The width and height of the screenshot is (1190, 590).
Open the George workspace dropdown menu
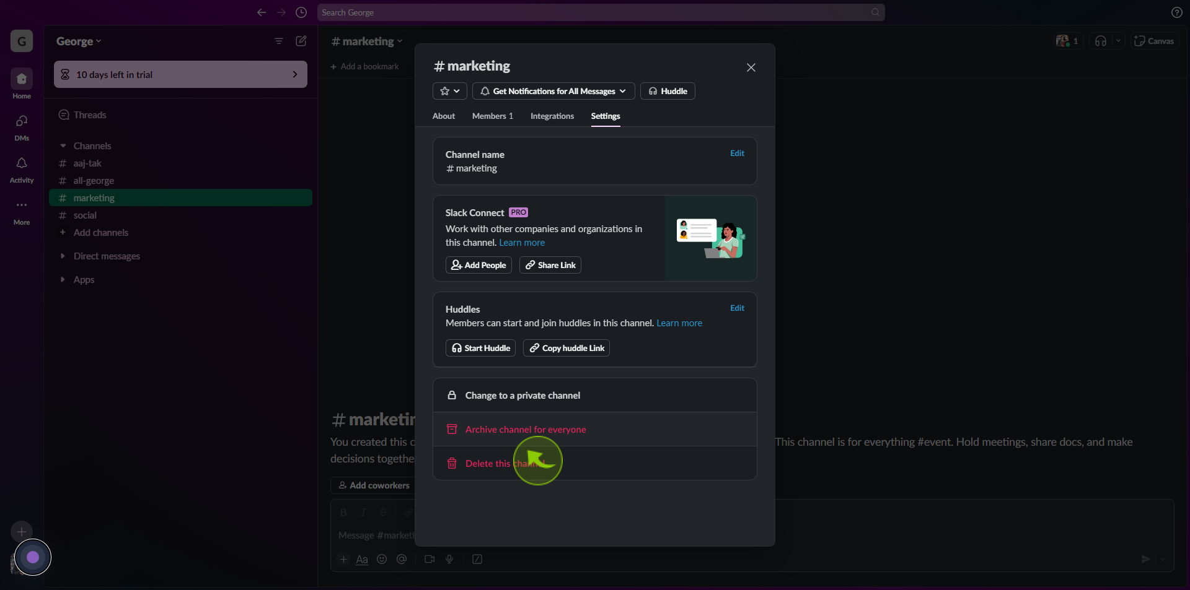(79, 41)
